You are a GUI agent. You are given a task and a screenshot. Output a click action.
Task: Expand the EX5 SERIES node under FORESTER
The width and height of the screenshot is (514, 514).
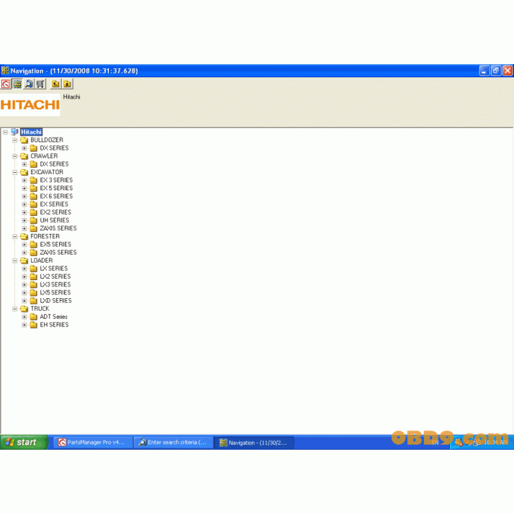coord(24,245)
